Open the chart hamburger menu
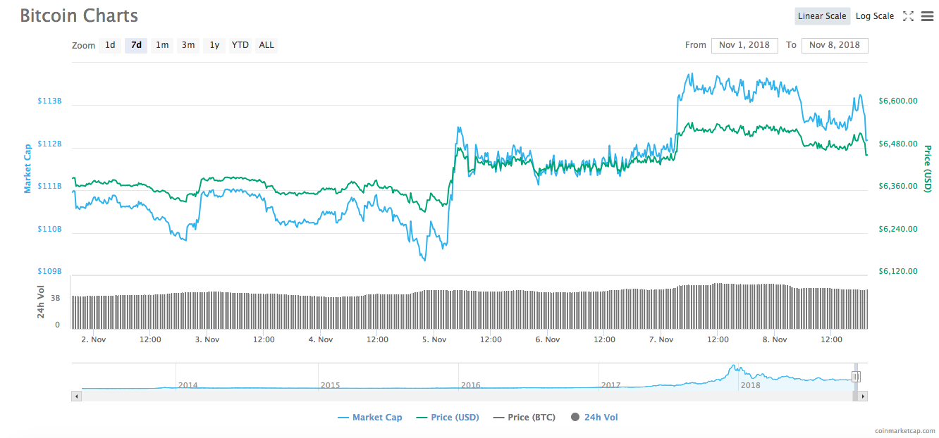Viewport: 939px width, 438px height. (927, 16)
